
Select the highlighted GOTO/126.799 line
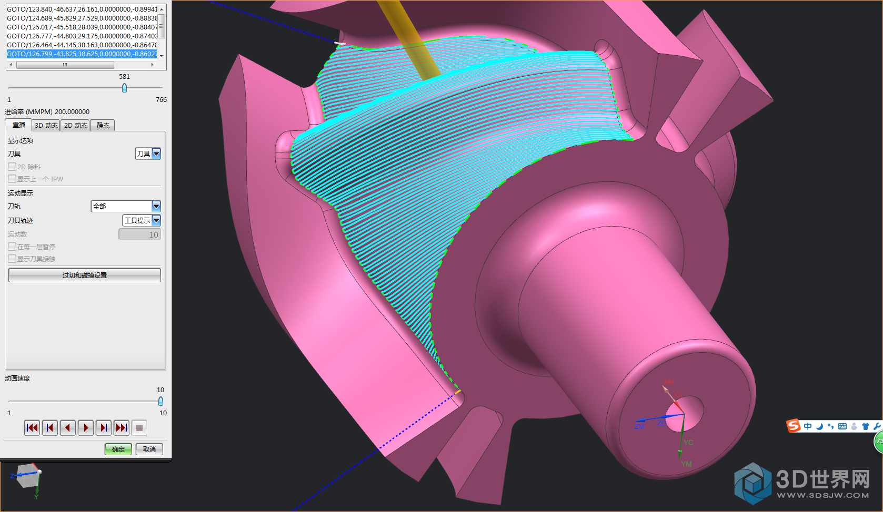[x=82, y=54]
